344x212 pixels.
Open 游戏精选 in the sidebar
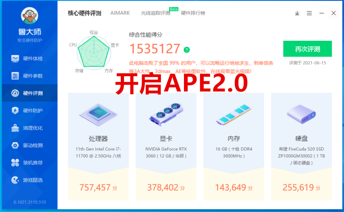click(29, 180)
